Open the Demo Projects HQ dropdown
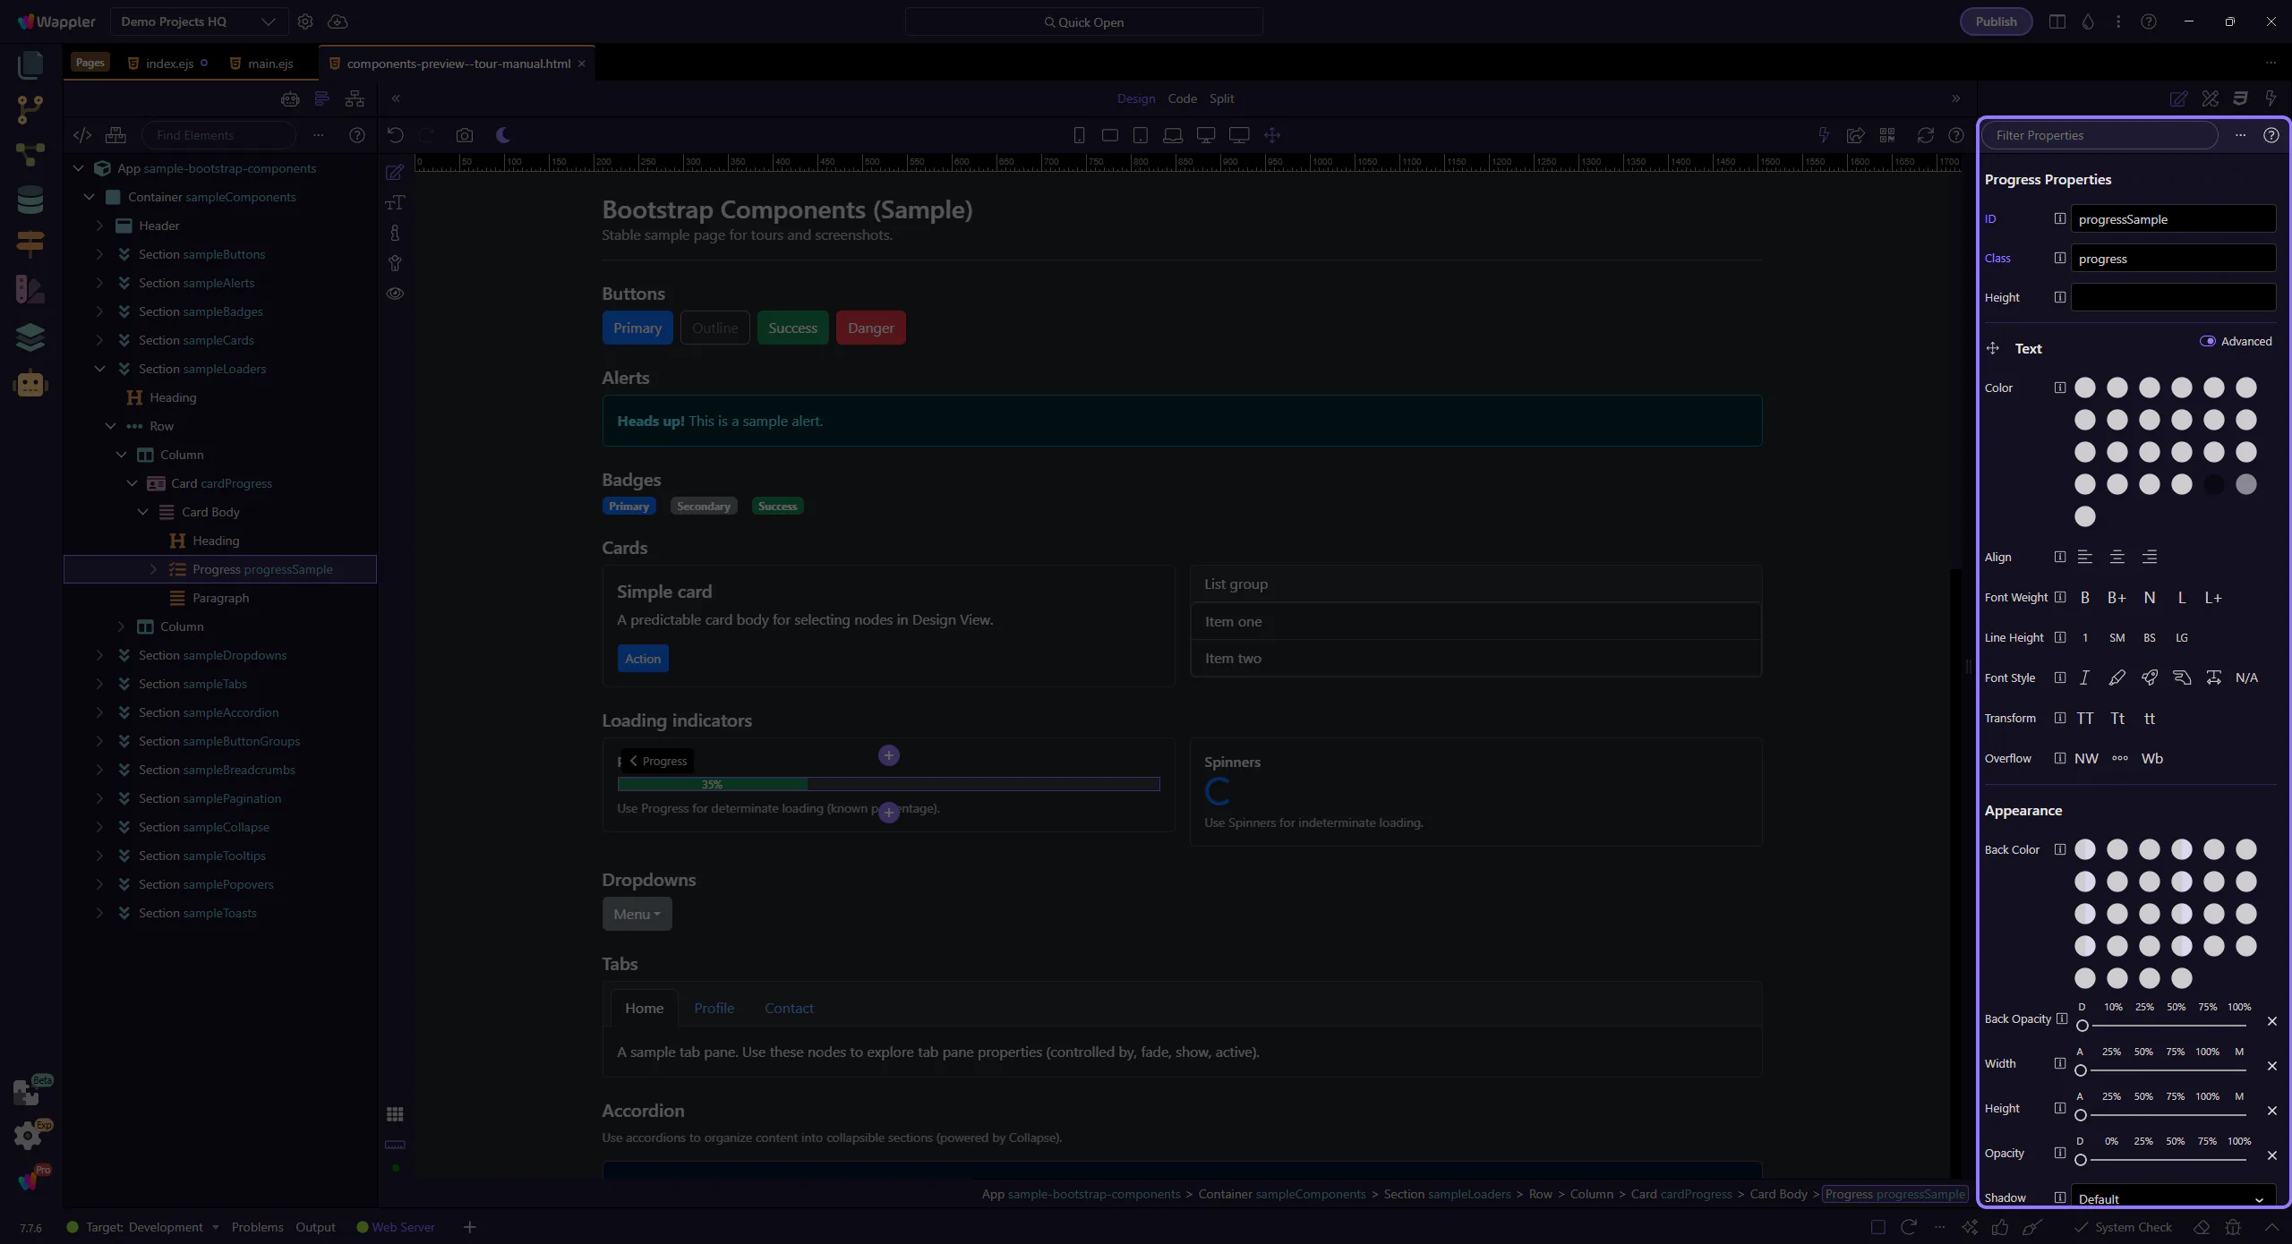The image size is (2292, 1244). (198, 21)
